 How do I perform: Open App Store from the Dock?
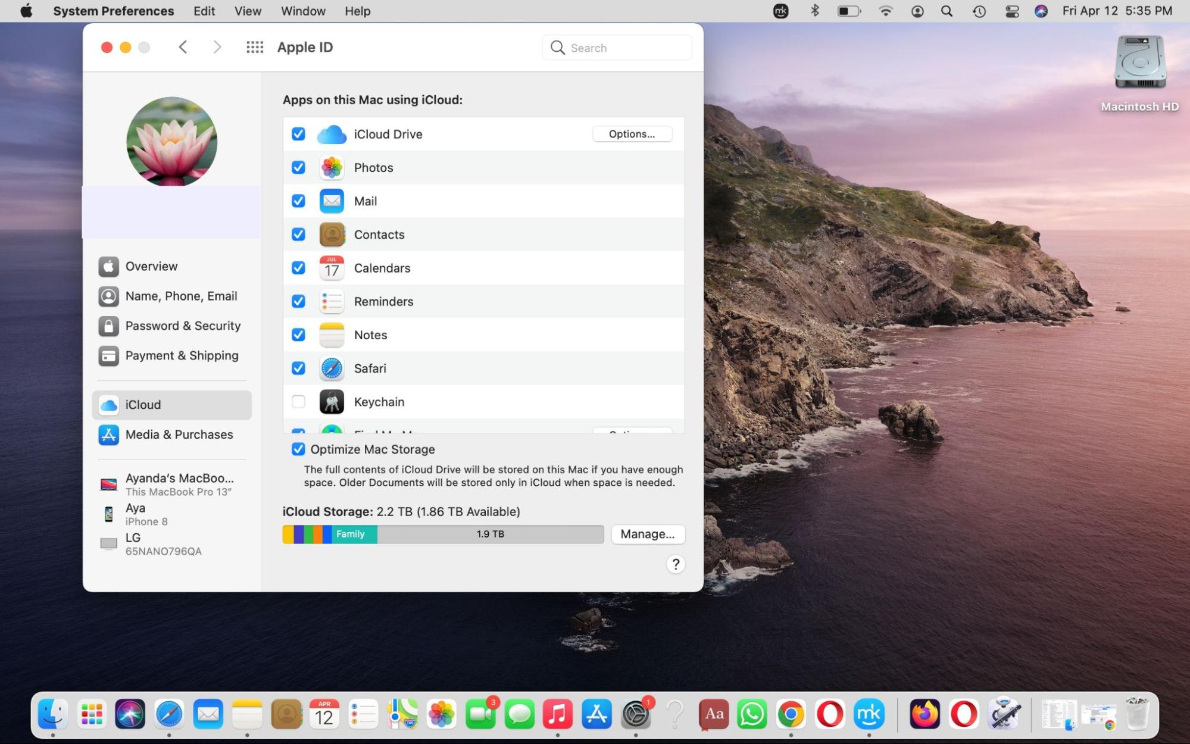tap(596, 714)
